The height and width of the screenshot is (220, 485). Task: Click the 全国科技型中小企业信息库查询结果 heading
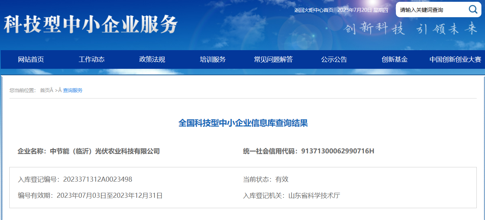tap(243, 123)
